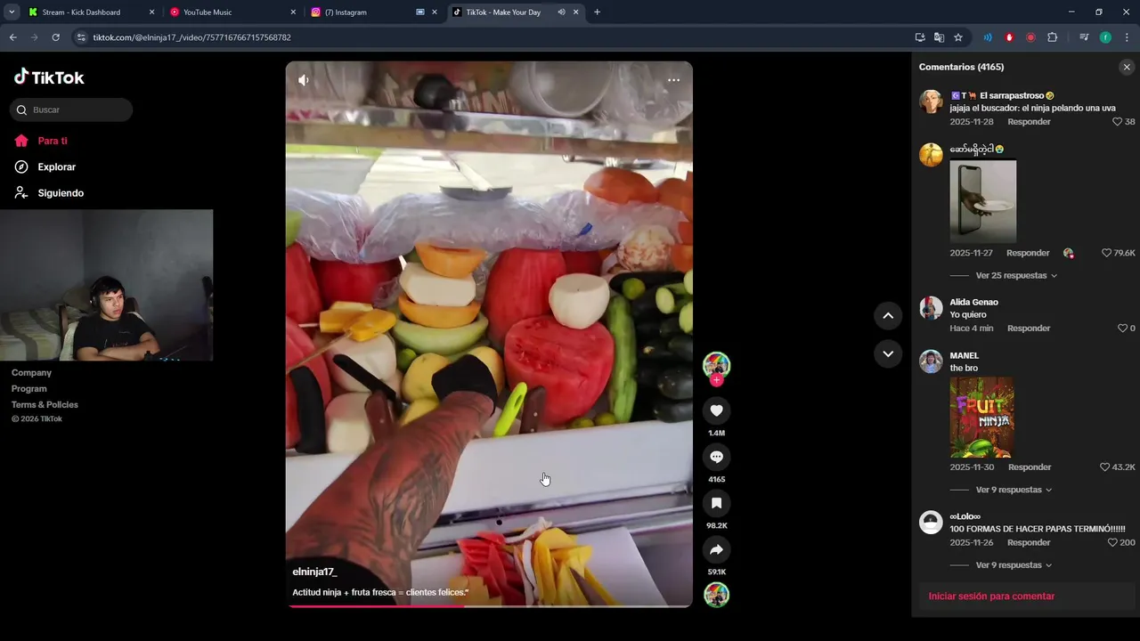Like Alida Genao's comment
Image resolution: width=1140 pixels, height=641 pixels.
coord(1122,329)
